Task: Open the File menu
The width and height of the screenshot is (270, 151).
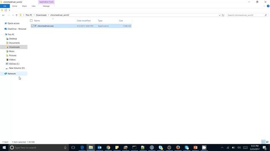Action: coord(5,6)
